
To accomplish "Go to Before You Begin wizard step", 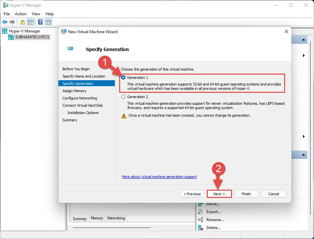I will pyautogui.click(x=76, y=69).
